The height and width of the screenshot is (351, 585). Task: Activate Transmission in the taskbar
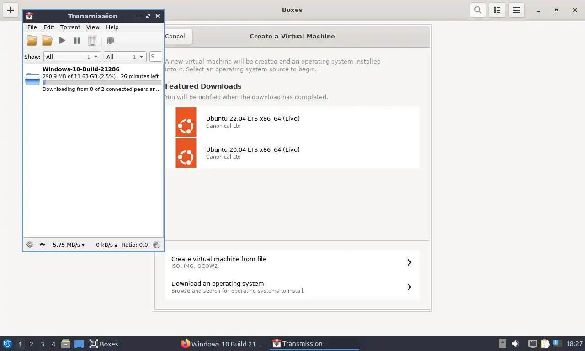coord(314,344)
